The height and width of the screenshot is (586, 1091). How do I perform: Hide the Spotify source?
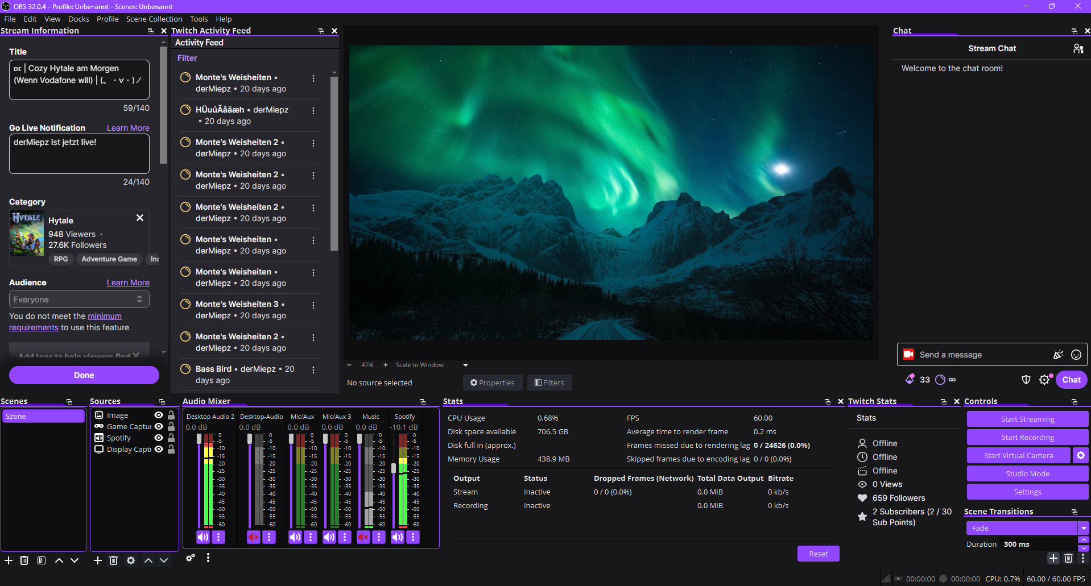[159, 438]
